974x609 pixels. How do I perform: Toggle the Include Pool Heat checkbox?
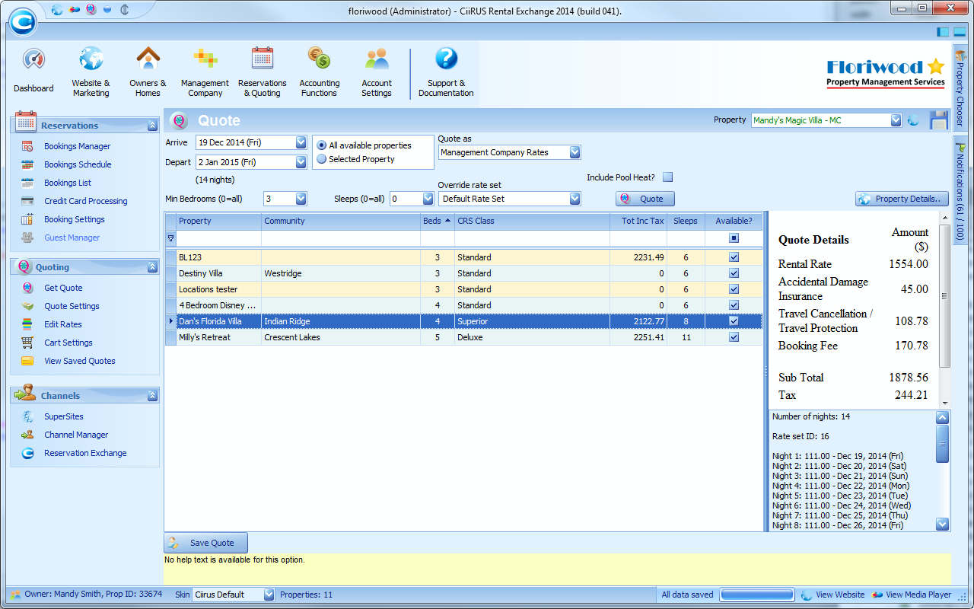(667, 177)
